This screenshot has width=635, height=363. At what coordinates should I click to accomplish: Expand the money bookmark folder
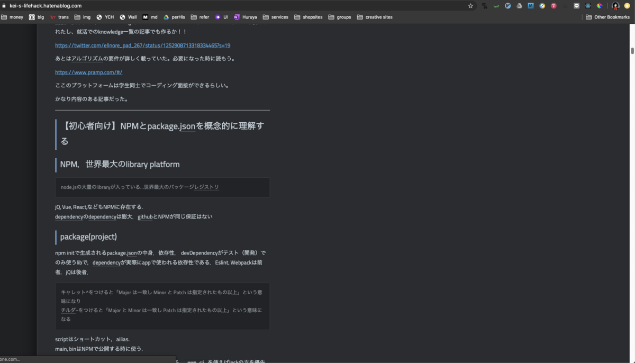point(12,17)
